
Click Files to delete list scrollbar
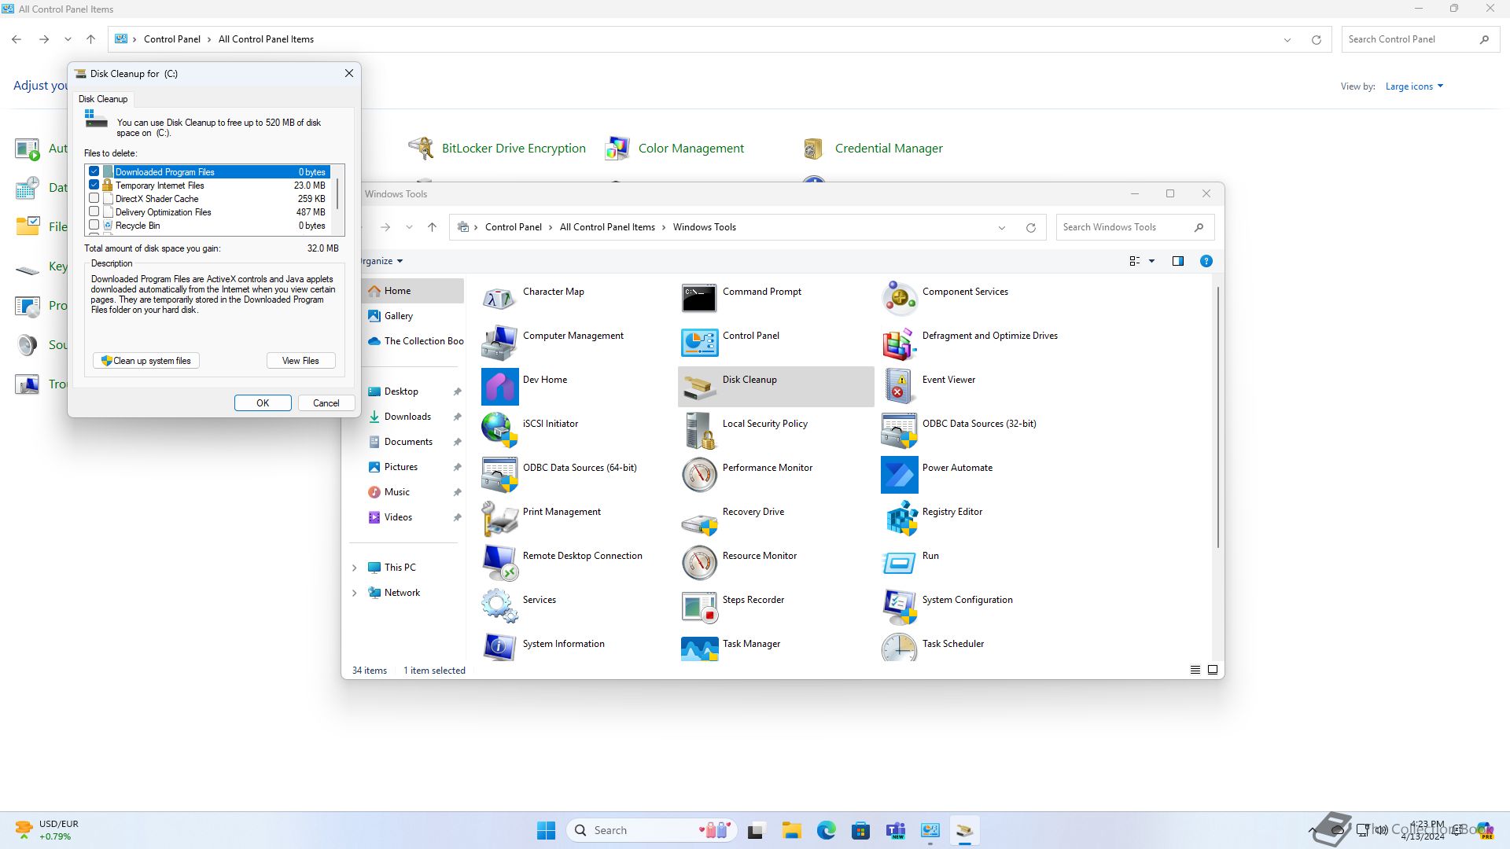(x=338, y=194)
